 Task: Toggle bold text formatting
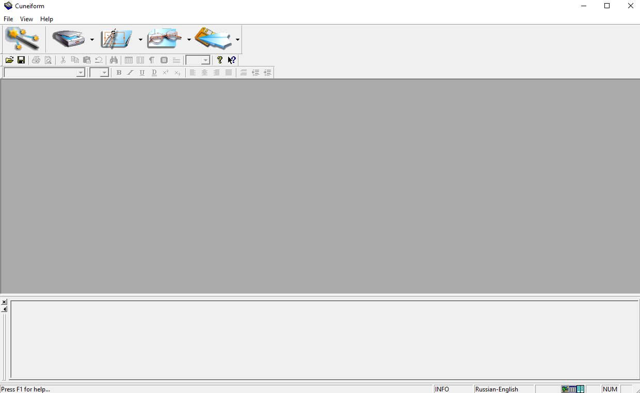pos(119,73)
